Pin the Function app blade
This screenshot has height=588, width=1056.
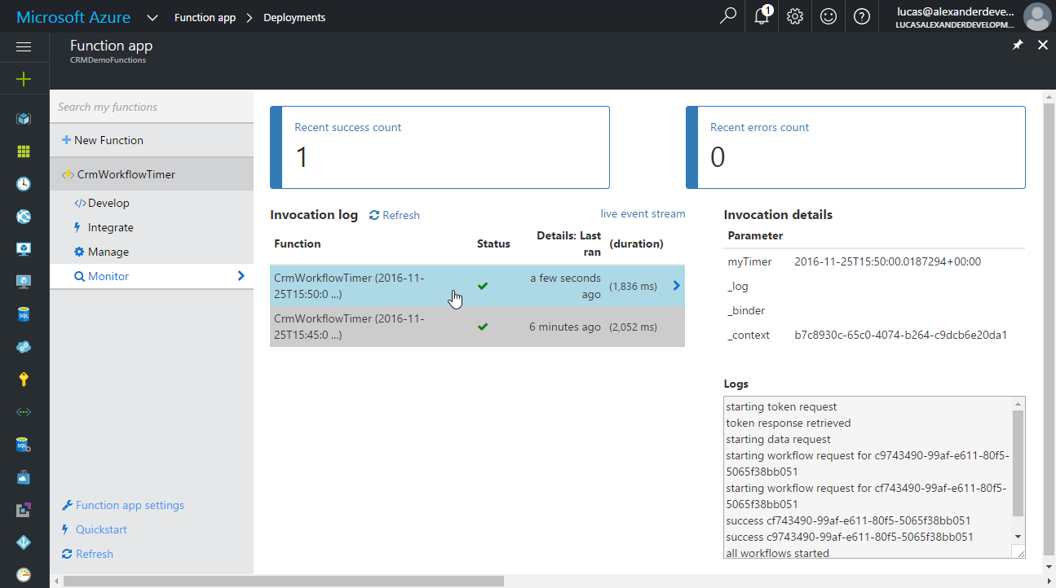1018,46
